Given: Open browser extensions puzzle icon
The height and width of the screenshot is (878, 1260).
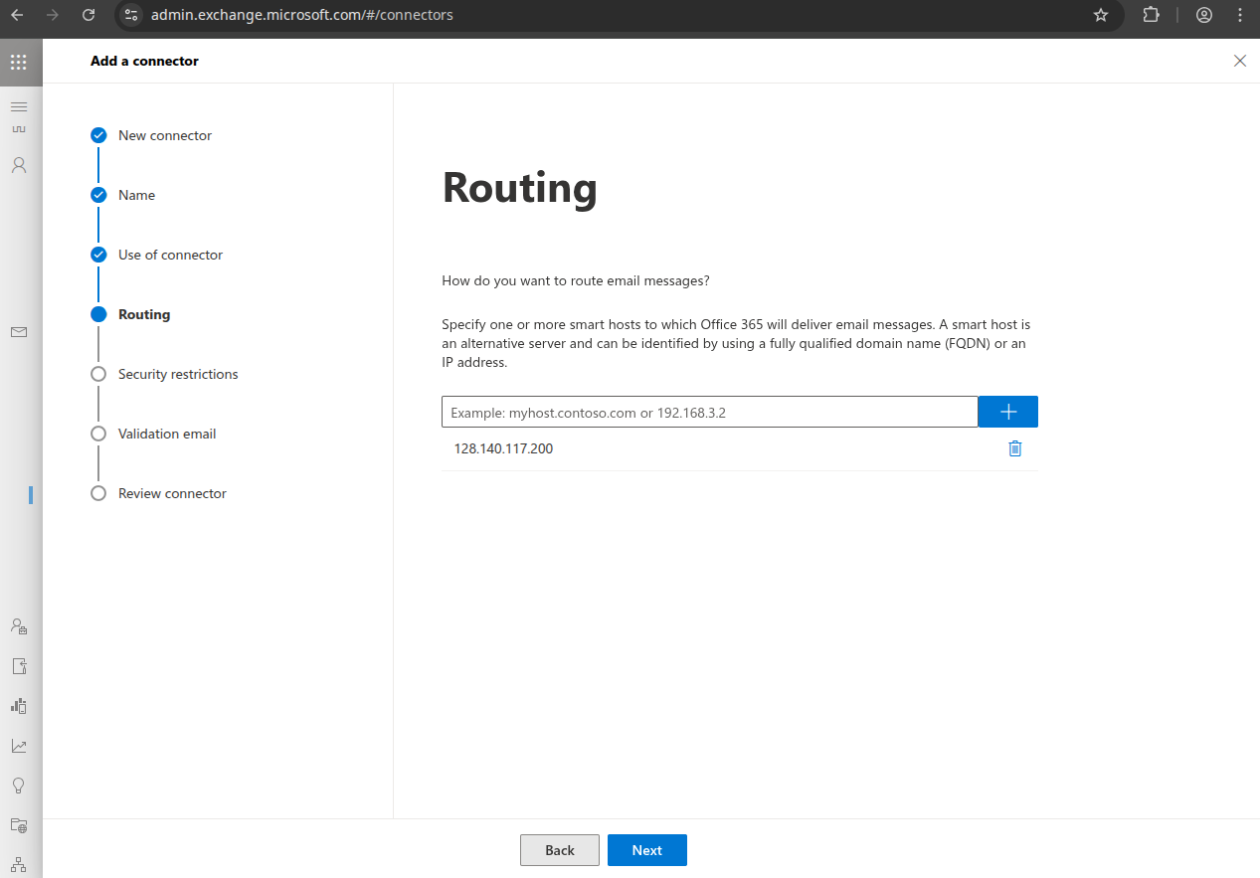Looking at the screenshot, I should [x=1151, y=15].
